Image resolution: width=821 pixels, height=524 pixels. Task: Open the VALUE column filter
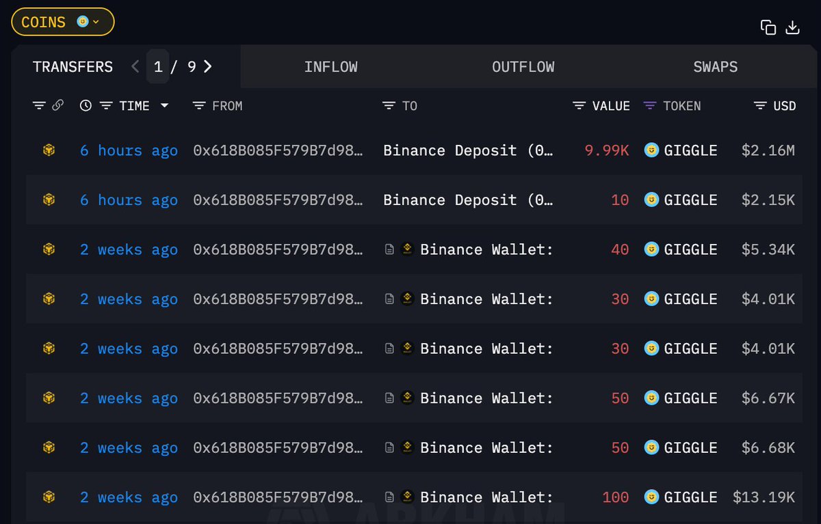(x=579, y=106)
